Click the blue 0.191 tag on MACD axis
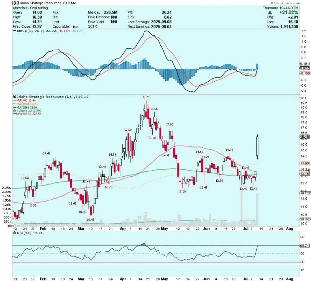The height and width of the screenshot is (281, 311). click(304, 64)
